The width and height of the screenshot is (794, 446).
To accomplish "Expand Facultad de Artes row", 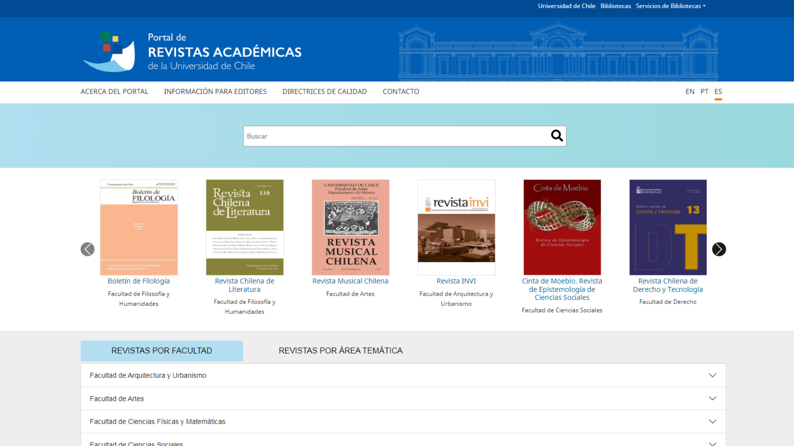I will tap(403, 399).
